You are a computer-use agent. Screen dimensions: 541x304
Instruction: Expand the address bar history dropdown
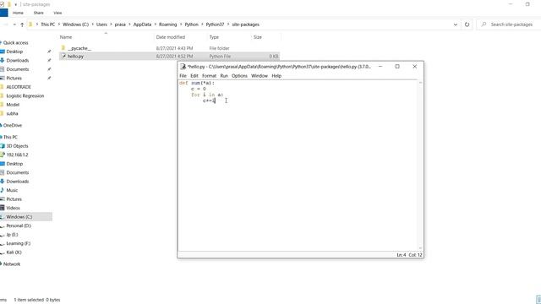456,24
